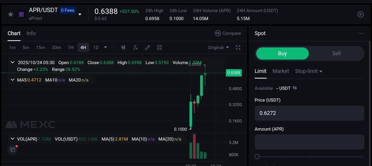Click the Spot panel title

tap(260, 33)
